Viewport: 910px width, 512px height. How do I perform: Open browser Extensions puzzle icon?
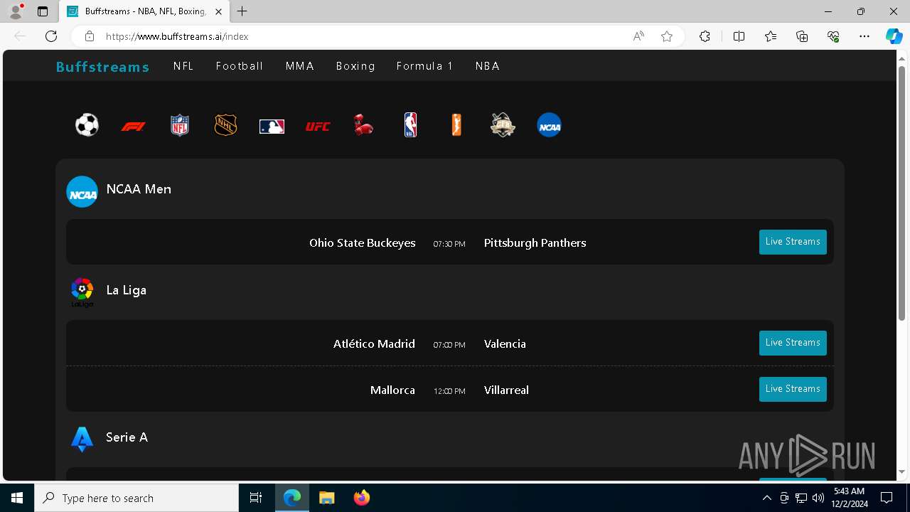(x=705, y=36)
